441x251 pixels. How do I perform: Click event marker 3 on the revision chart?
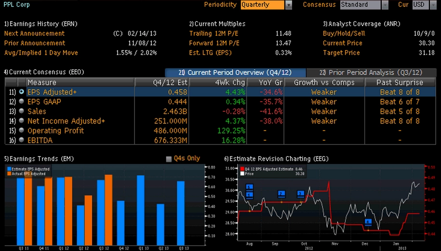coord(301,194)
